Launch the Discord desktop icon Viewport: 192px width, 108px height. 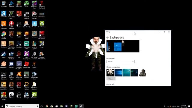11,65
